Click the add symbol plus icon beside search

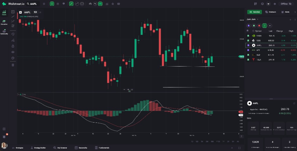tap(44, 4)
